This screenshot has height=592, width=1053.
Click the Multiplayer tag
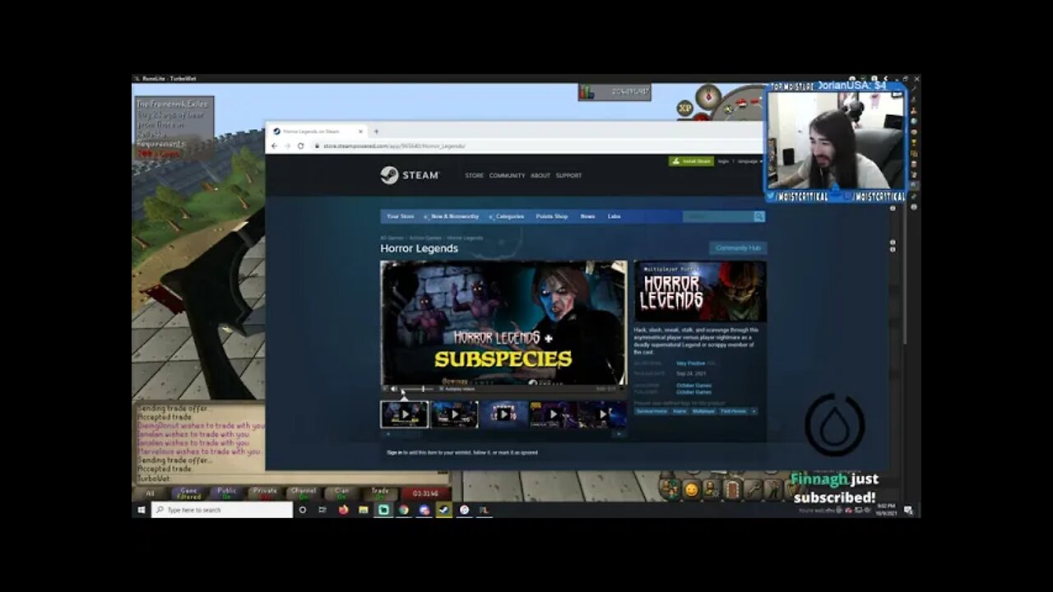703,411
